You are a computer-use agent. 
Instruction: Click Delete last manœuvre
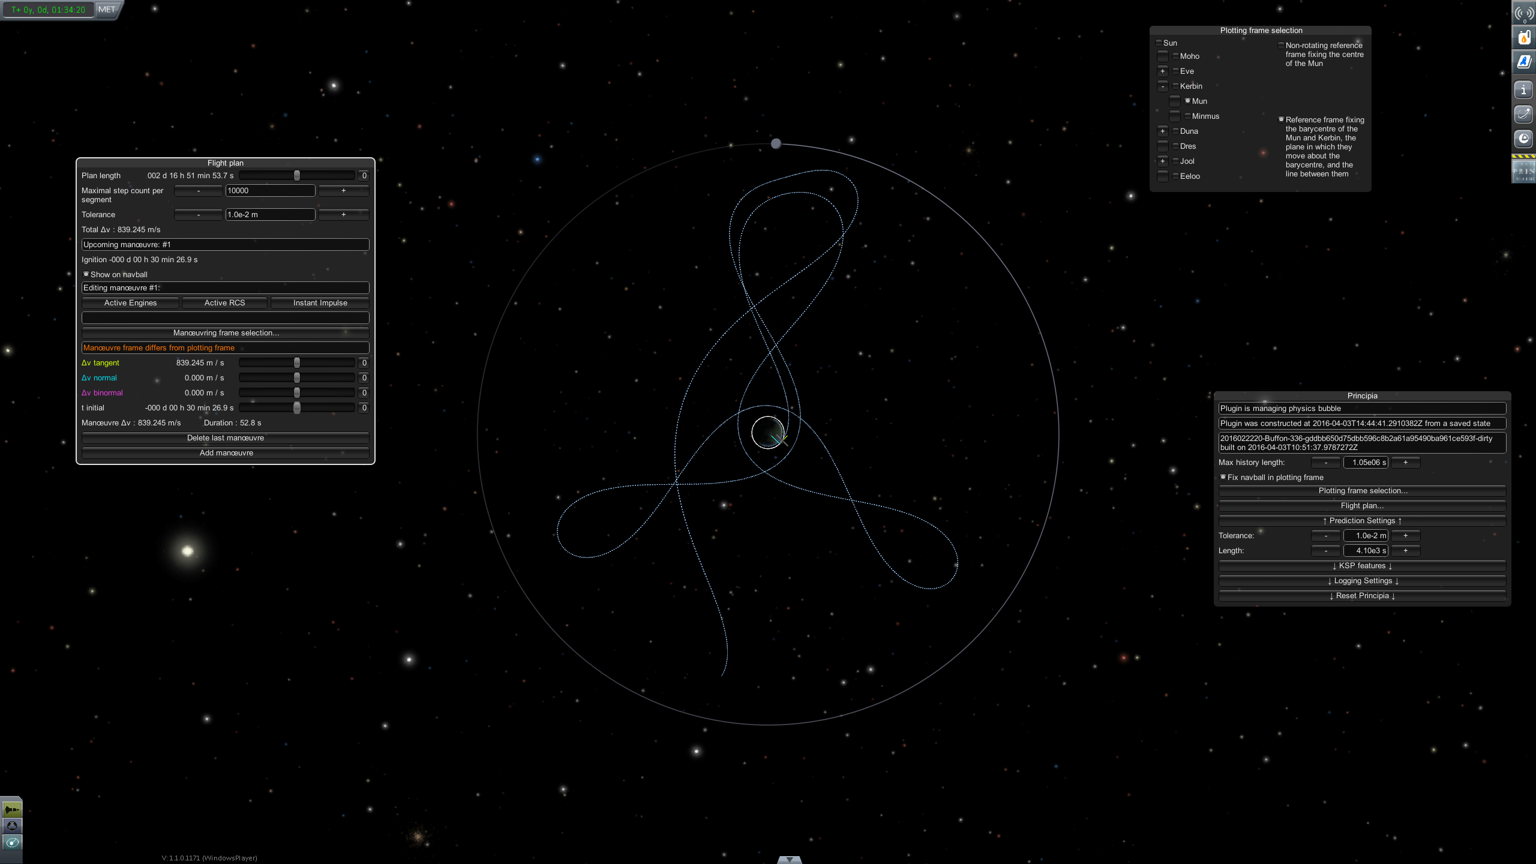pyautogui.click(x=225, y=438)
